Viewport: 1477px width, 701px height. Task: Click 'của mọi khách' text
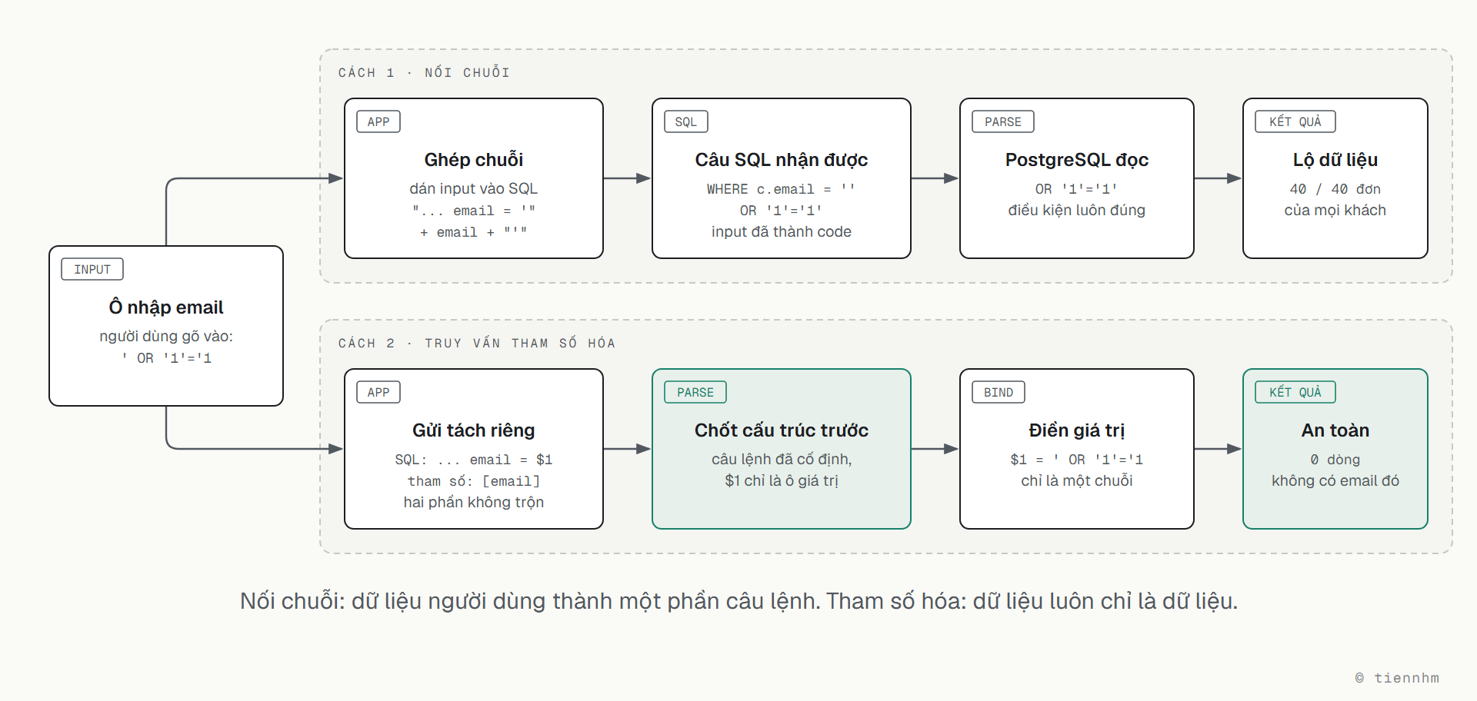(1335, 210)
